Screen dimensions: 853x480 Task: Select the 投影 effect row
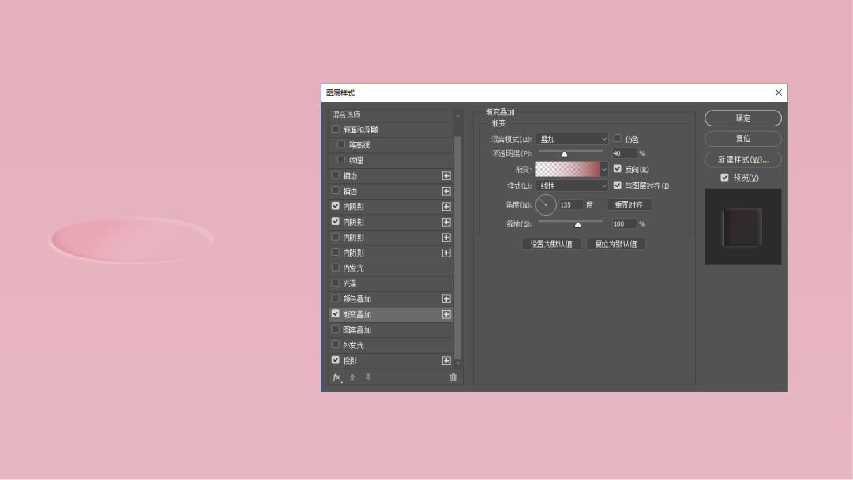pos(391,361)
